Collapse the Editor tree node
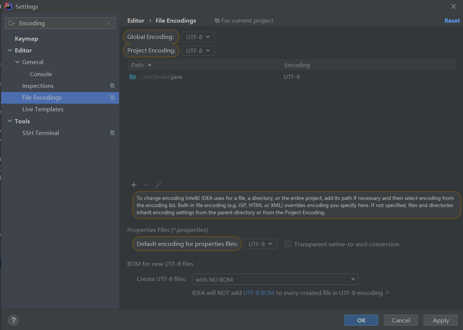This screenshot has height=330, width=463. pos(10,51)
